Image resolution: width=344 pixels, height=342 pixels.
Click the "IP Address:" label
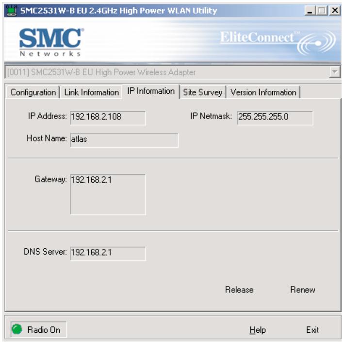pos(47,116)
